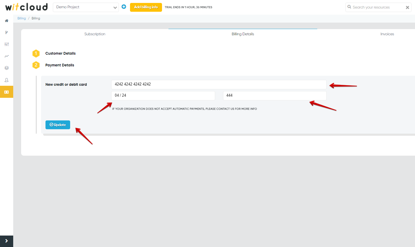The height and width of the screenshot is (247, 415).
Task: Open the sliders settings icon in sidebar
Action: (6, 44)
